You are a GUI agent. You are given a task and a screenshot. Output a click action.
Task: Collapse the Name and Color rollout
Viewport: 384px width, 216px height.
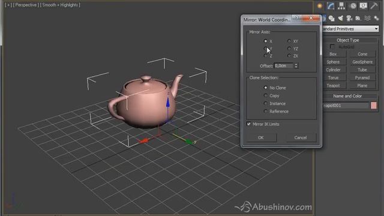click(348, 96)
